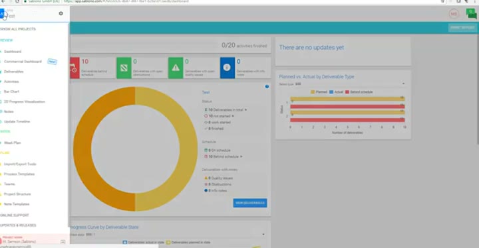
Task: Click the PRINT REPORT button
Action: pyautogui.click(x=462, y=27)
